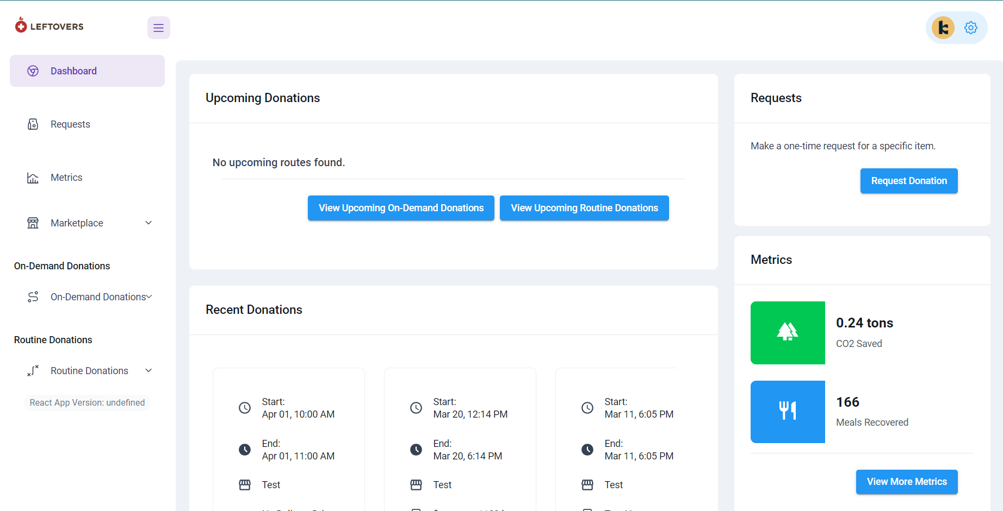Click the Dashboard sidebar icon
Image resolution: width=1003 pixels, height=511 pixels.
point(33,71)
